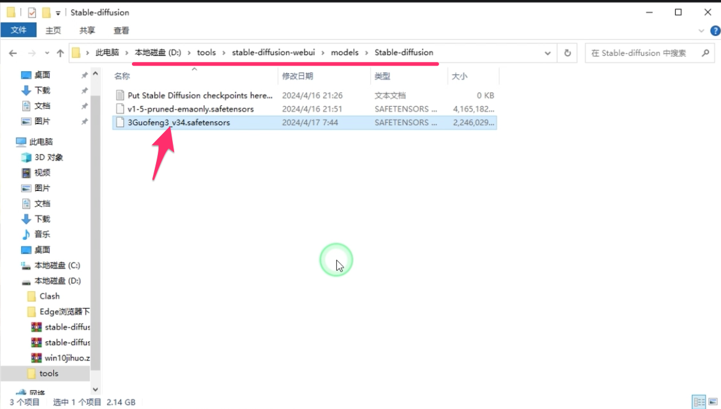Click pin icon next to 桌面
The width and height of the screenshot is (721, 409).
coord(85,75)
